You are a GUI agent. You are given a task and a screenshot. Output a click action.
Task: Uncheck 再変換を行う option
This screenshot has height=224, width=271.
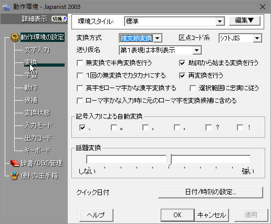point(182,76)
